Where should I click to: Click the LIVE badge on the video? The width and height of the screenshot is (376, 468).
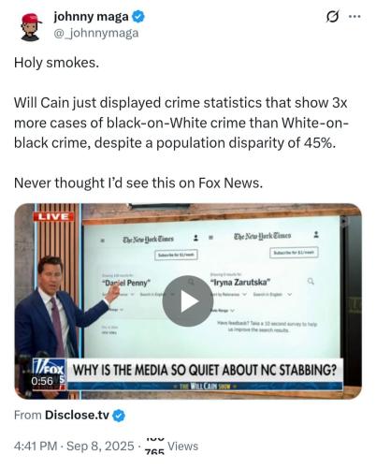tap(53, 216)
